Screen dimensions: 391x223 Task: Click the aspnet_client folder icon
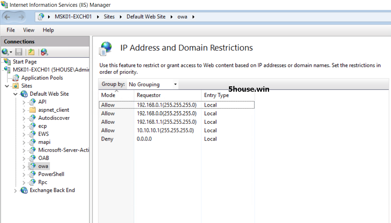(x=33, y=110)
